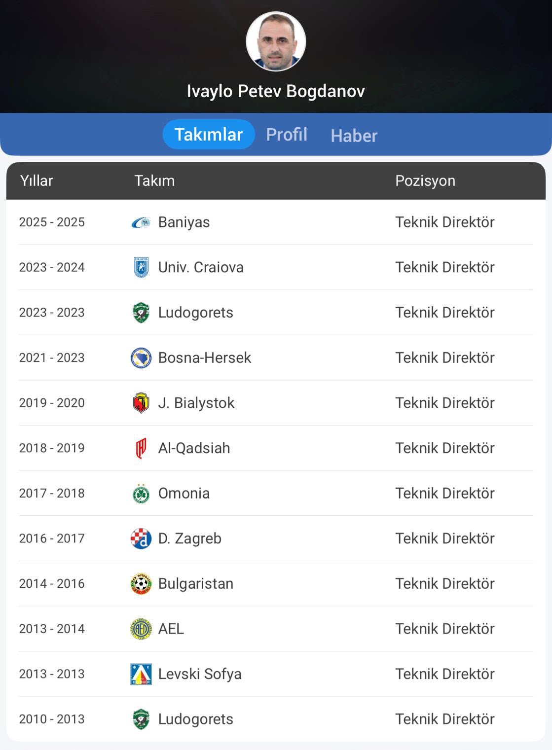Switch to the Profil tab
The height and width of the screenshot is (750, 552).
(x=287, y=135)
